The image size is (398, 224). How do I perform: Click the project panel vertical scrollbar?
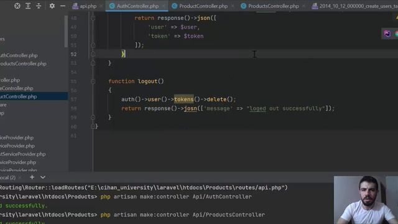tap(66, 31)
